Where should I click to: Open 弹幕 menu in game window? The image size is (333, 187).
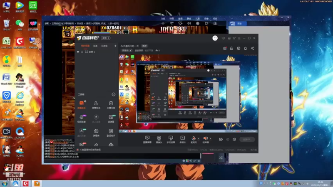tap(171, 19)
